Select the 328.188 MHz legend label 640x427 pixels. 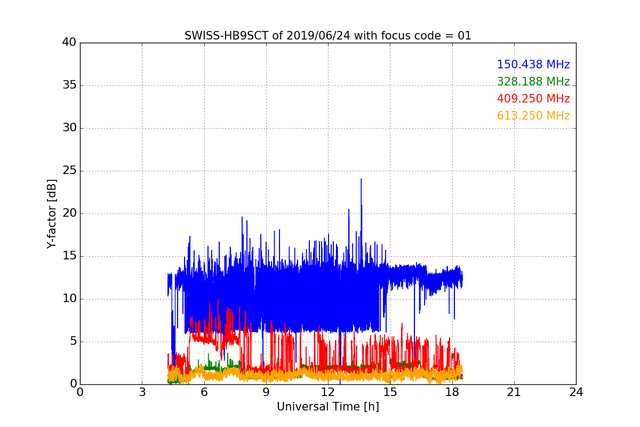(x=533, y=82)
